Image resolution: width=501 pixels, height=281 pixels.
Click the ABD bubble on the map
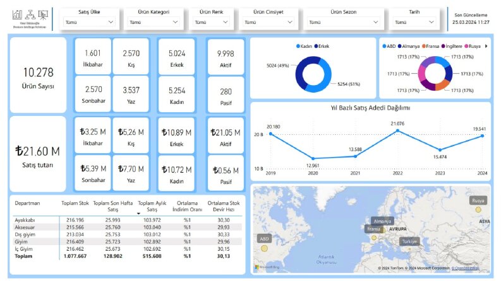[264, 248]
